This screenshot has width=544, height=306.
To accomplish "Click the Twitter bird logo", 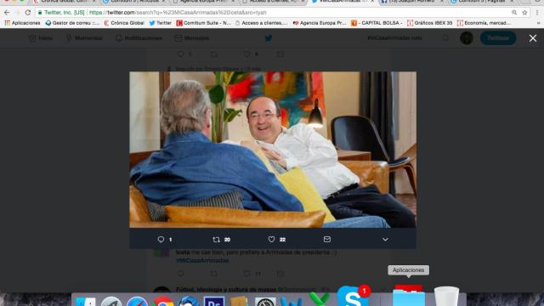I will [x=269, y=38].
